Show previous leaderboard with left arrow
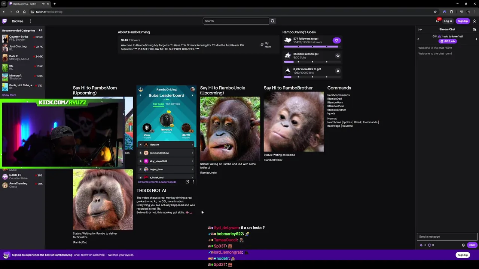This screenshot has width=479, height=269. click(140, 96)
